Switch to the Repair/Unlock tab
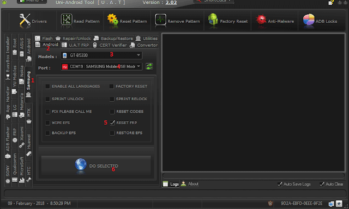The height and width of the screenshot is (209, 349). [73, 38]
